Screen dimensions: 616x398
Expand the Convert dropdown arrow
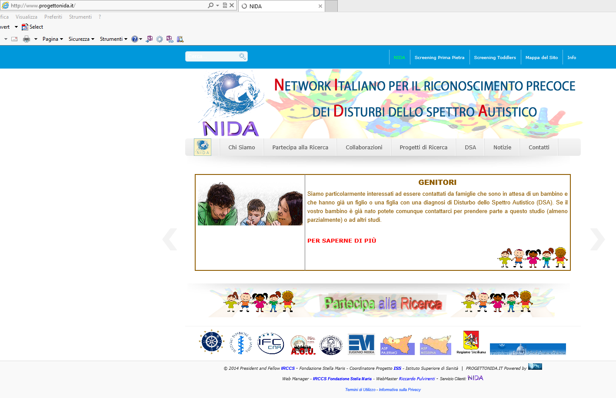pos(16,27)
